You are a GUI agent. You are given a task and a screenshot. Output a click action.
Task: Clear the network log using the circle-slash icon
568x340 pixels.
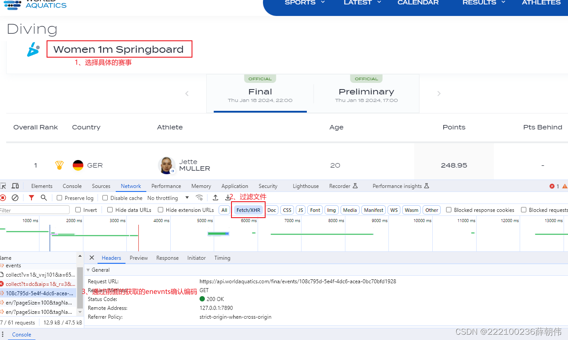[15, 198]
